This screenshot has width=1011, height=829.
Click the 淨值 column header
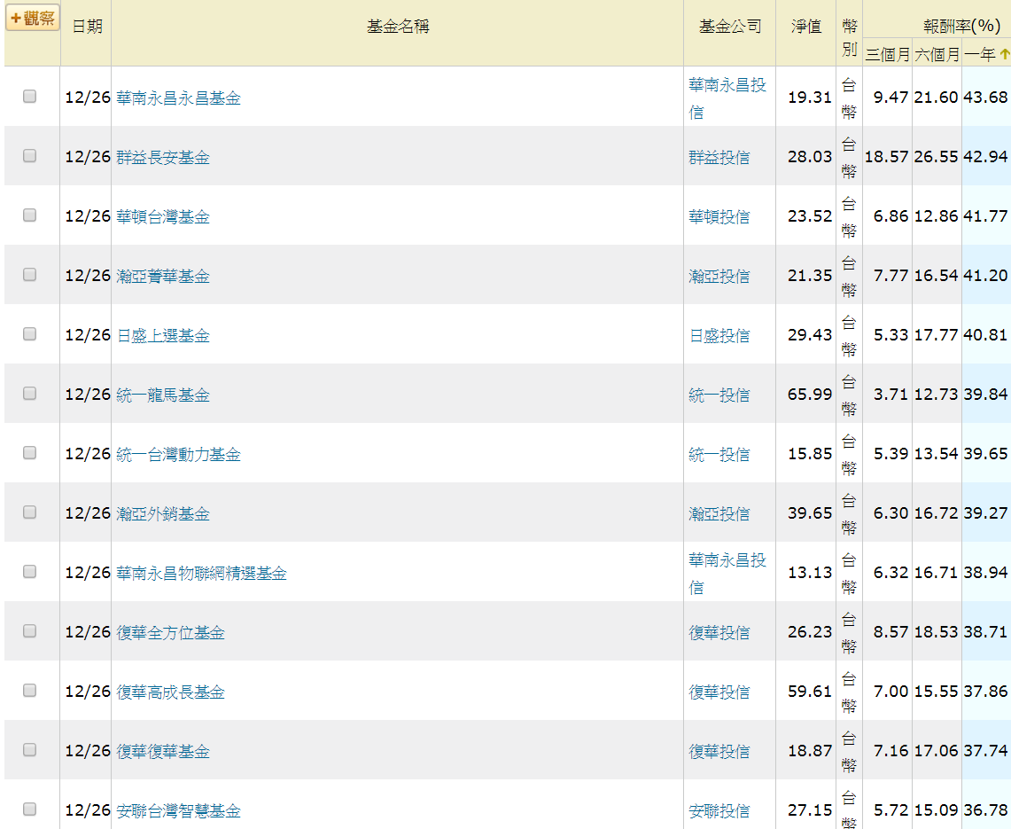click(x=805, y=27)
